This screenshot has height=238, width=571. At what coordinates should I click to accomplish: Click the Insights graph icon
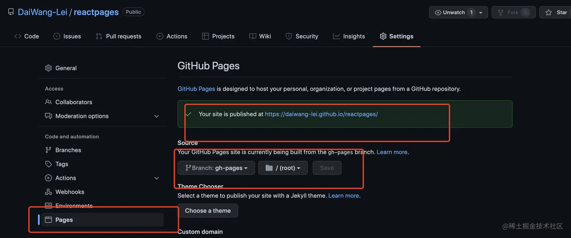tap(336, 36)
